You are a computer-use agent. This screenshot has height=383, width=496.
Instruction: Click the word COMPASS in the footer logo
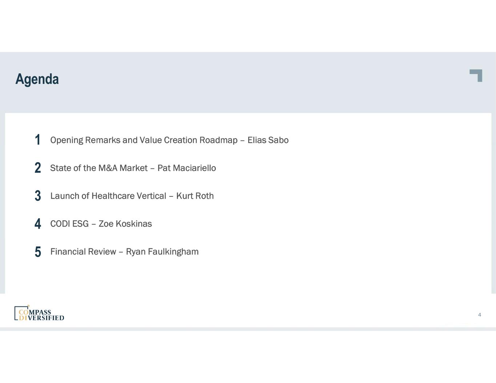point(35,312)
